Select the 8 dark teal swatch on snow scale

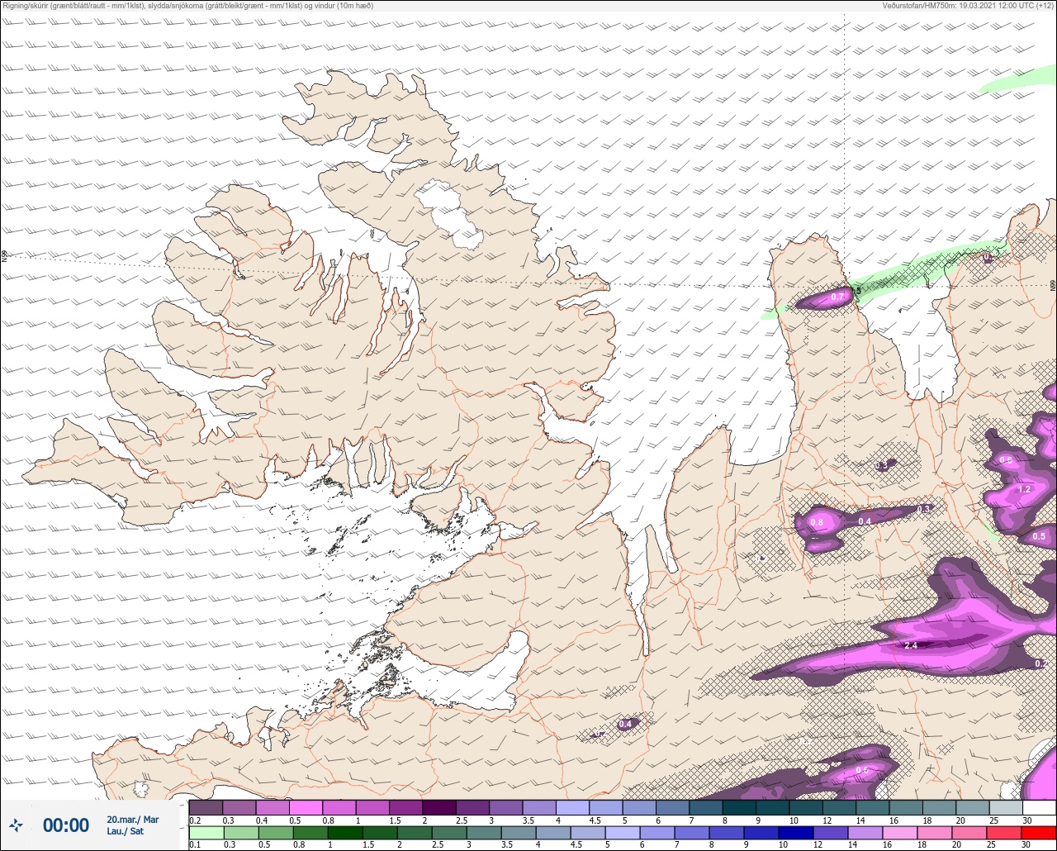pyautogui.click(x=739, y=807)
